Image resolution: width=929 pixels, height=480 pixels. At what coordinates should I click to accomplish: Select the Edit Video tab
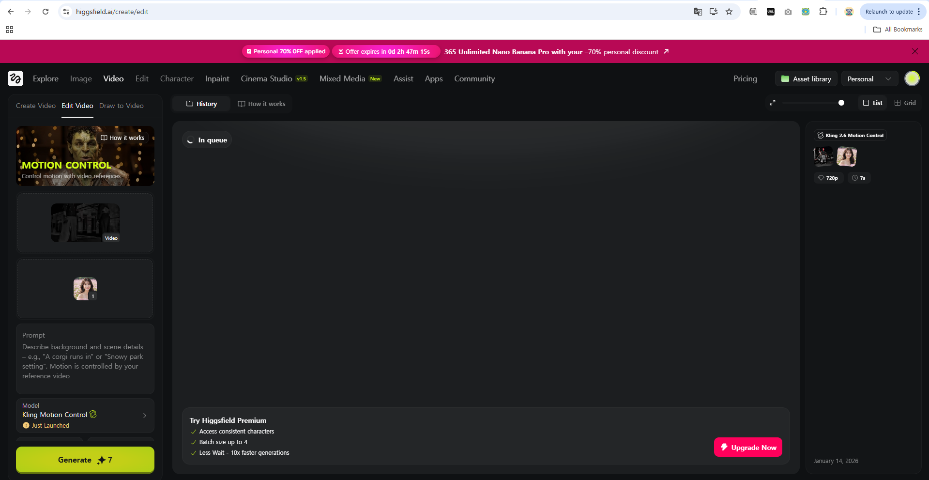(77, 106)
